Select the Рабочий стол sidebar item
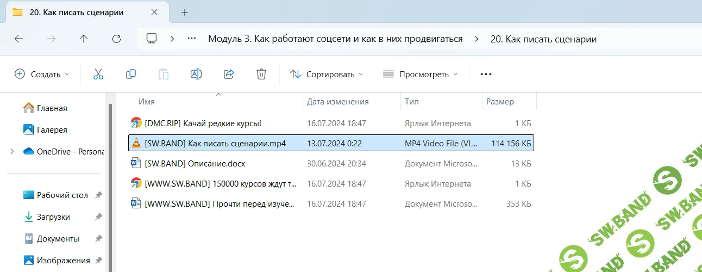The image size is (702, 272). 62,195
